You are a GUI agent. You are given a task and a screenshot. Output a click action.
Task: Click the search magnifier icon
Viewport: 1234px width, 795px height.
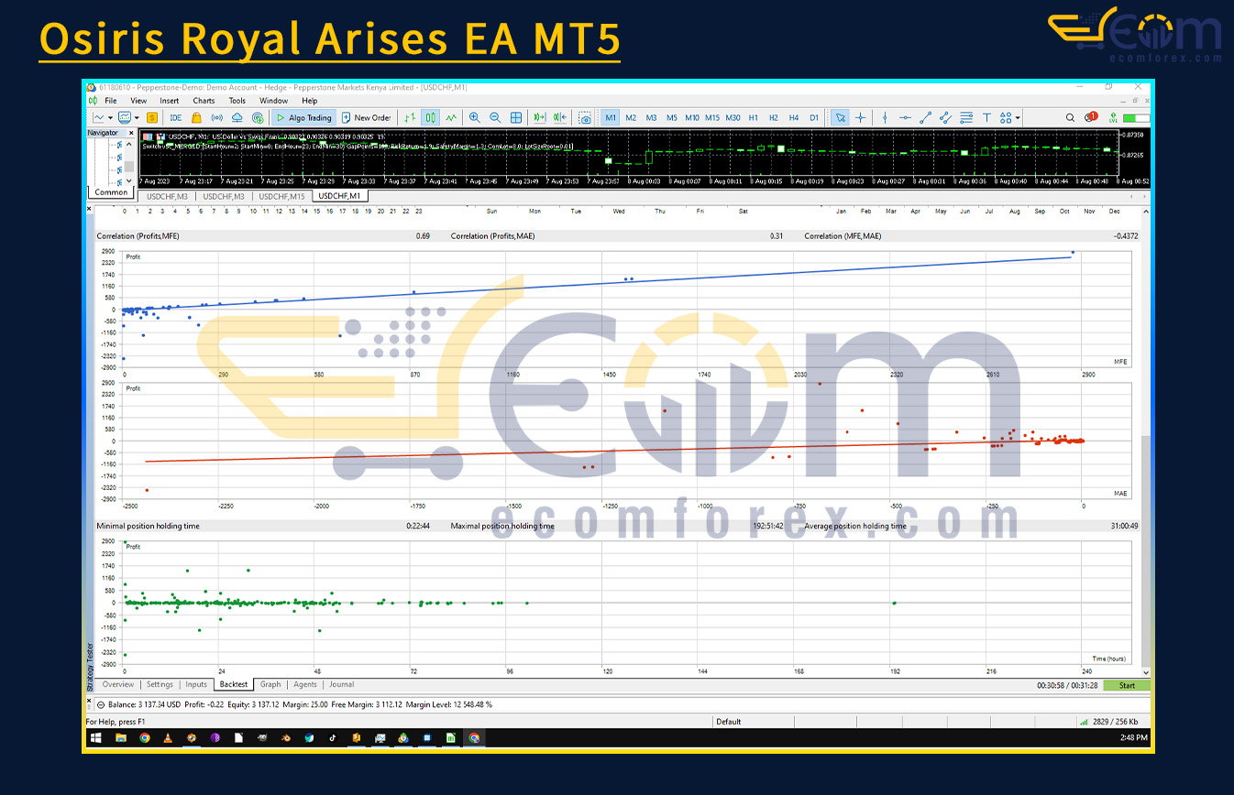click(x=1070, y=117)
